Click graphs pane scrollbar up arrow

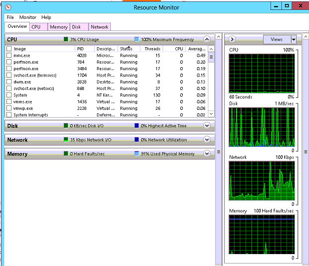(x=306, y=37)
